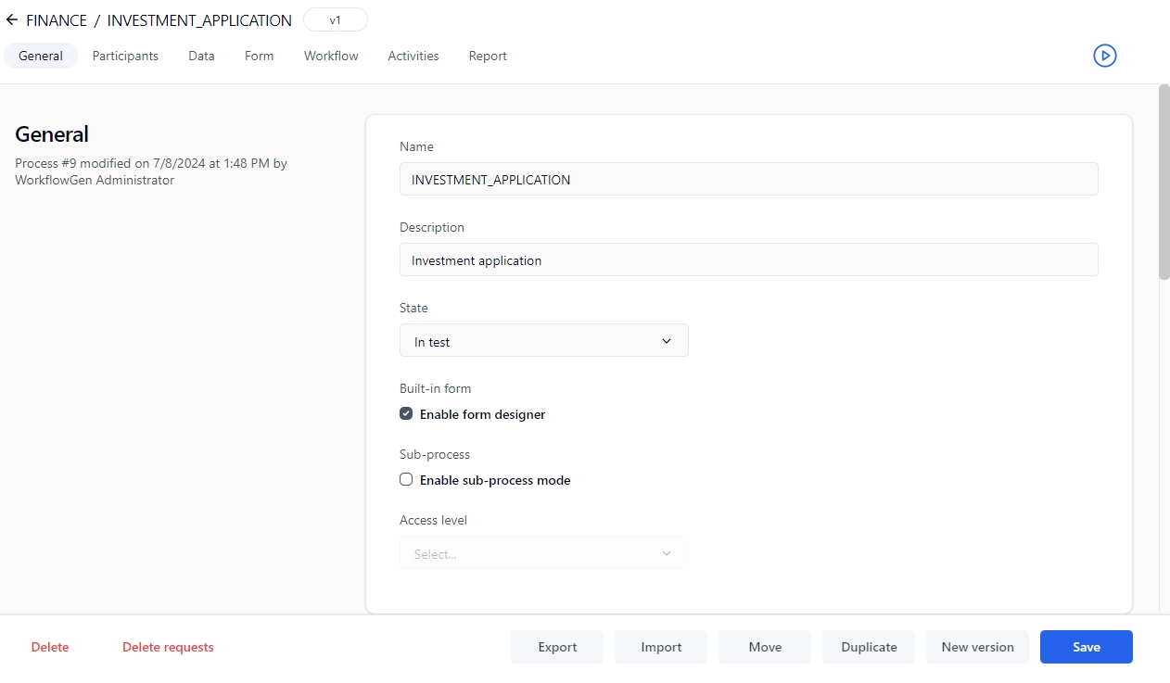The image size is (1170, 683).
Task: Click the Save button
Action: 1086,647
